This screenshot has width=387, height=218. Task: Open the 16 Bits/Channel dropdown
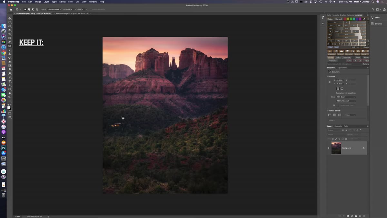pyautogui.click(x=346, y=101)
